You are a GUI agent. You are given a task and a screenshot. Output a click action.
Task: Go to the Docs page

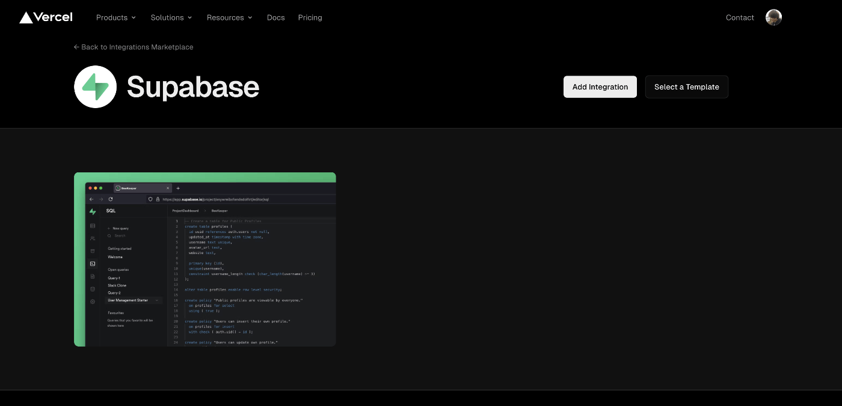pyautogui.click(x=276, y=17)
